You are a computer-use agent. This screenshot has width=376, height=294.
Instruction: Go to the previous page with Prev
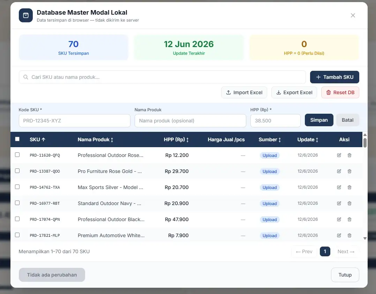coord(304,251)
